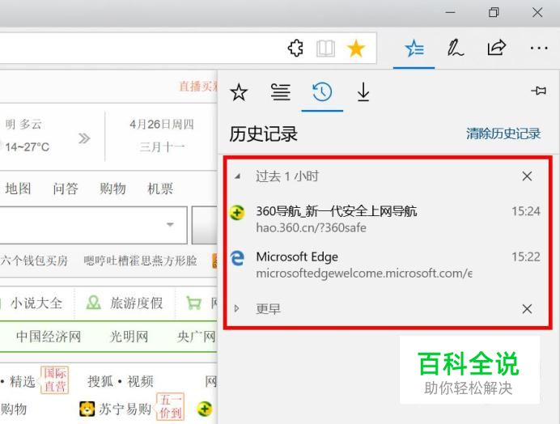Open the 苏宁易购 link

click(x=125, y=409)
